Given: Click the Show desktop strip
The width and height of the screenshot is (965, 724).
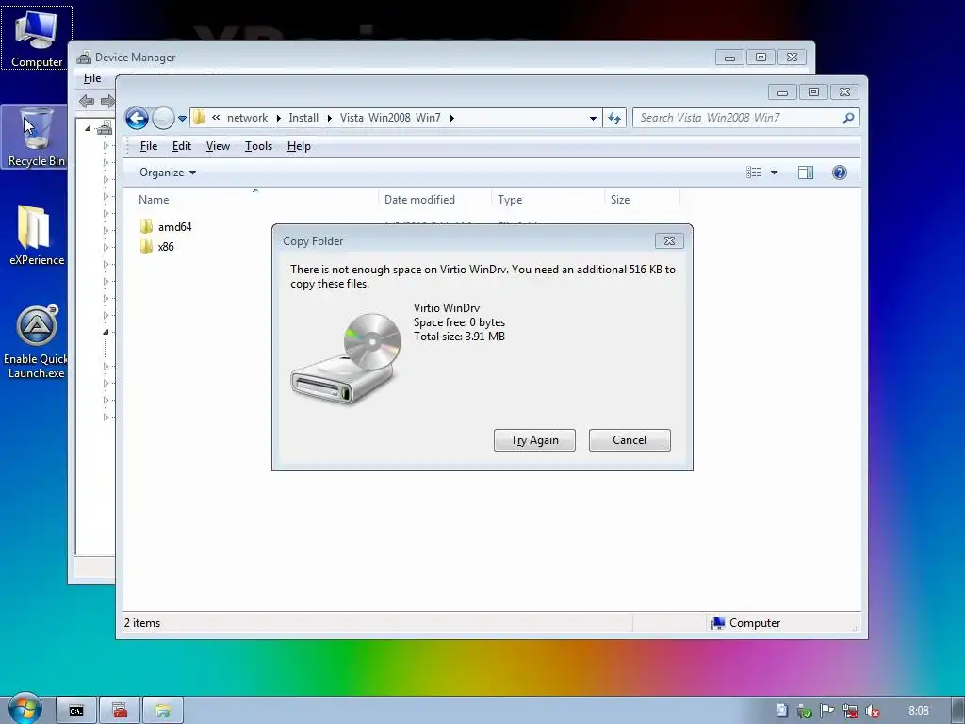Looking at the screenshot, I should pos(958,711).
